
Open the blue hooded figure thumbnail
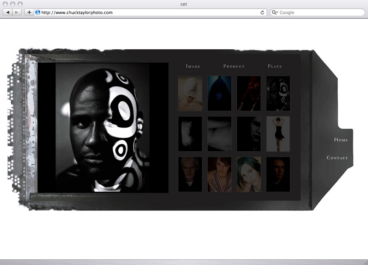click(x=219, y=93)
